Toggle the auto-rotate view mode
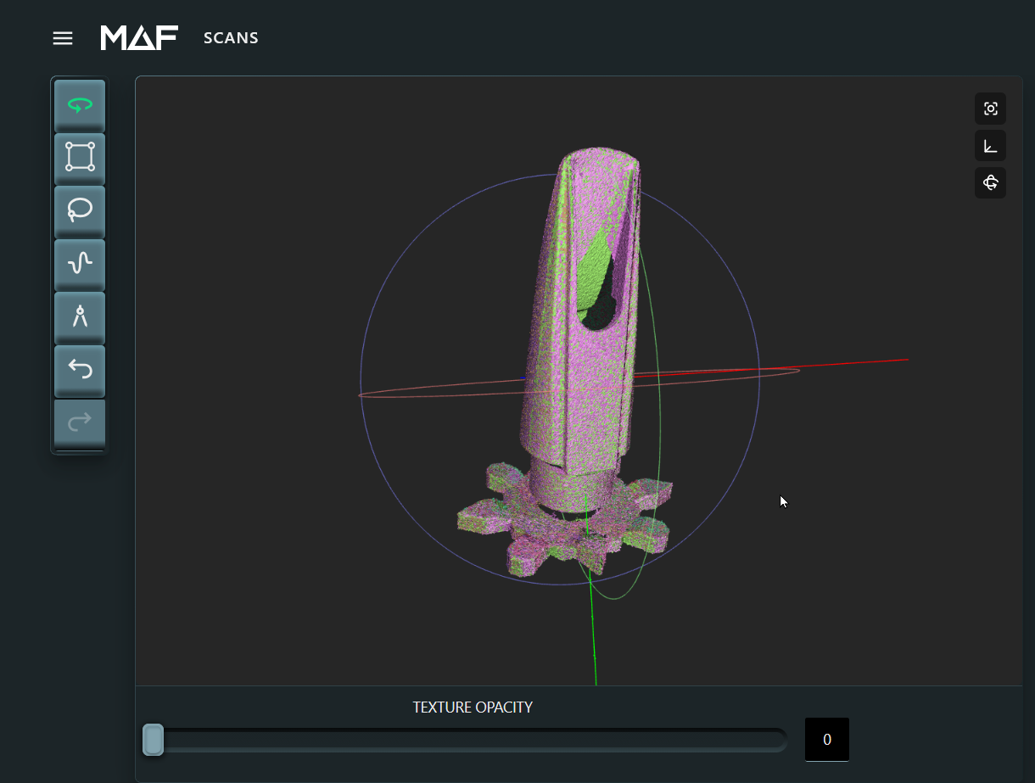Screen dimensions: 1035x783 tap(990, 182)
